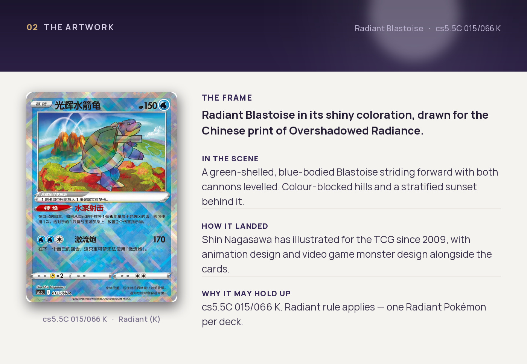Click the '02' section number
This screenshot has width=527, height=364.
pos(32,28)
